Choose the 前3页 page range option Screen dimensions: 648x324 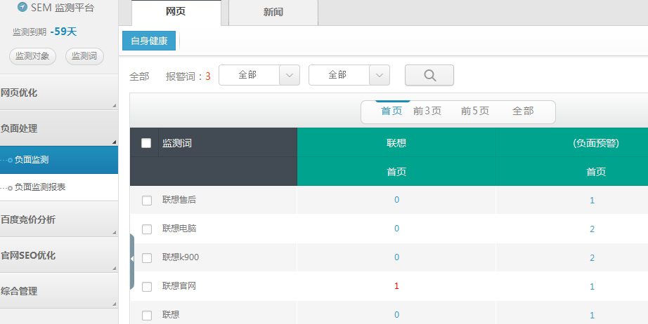click(427, 111)
